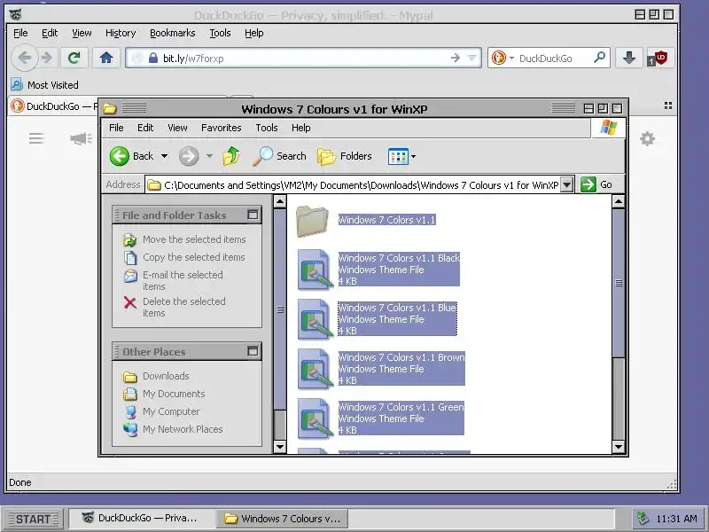
Task: Select Windows 7 Colors v1.1 Black theme
Action: pos(378,270)
